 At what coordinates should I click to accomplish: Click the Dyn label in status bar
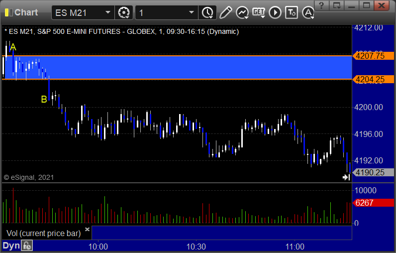click(11, 246)
